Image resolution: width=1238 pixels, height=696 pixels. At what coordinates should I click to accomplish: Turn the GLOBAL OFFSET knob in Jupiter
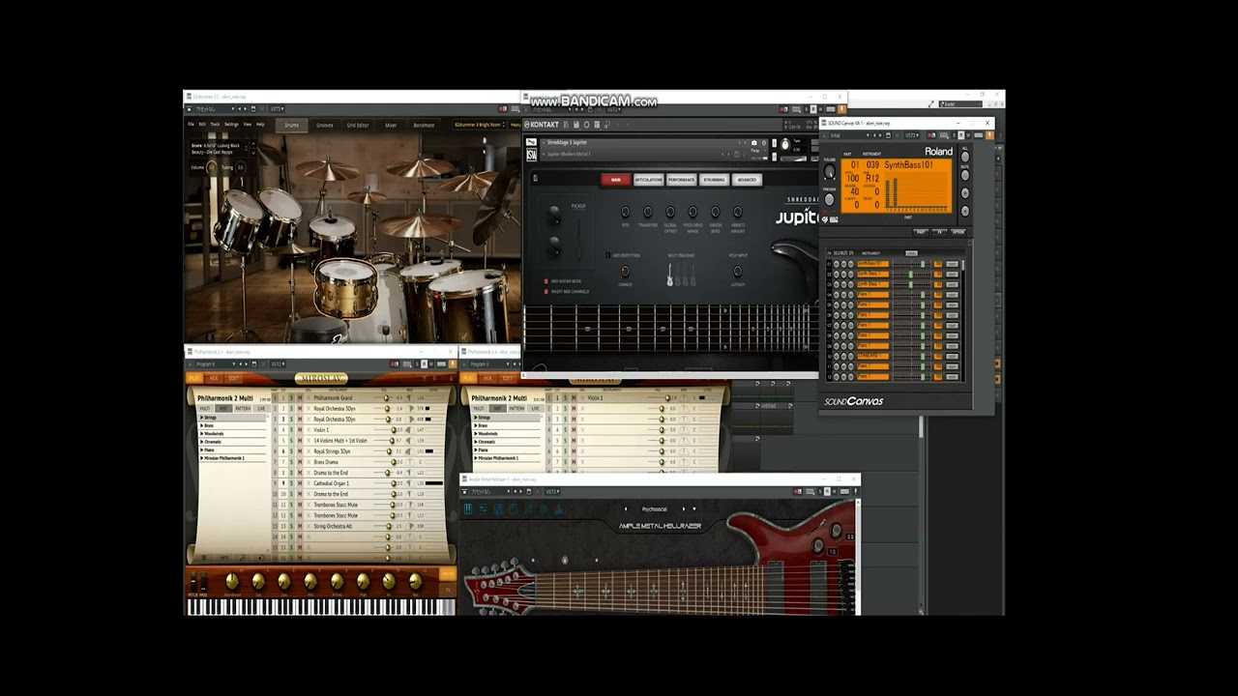point(670,212)
